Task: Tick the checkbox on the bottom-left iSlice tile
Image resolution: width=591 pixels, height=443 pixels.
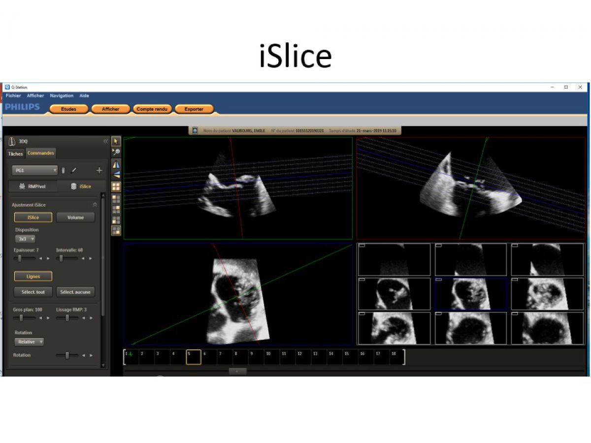Action: [361, 314]
